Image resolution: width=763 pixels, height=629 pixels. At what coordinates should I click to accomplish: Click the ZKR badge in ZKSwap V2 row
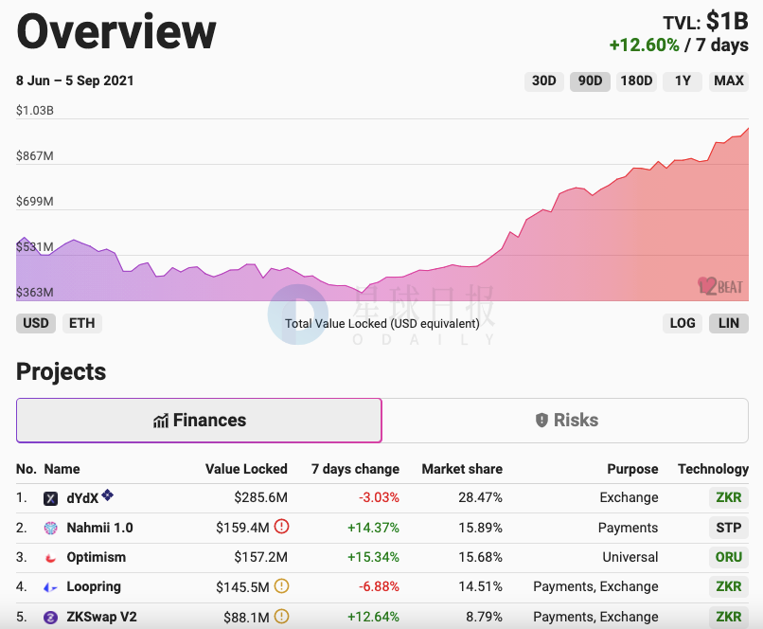click(729, 617)
